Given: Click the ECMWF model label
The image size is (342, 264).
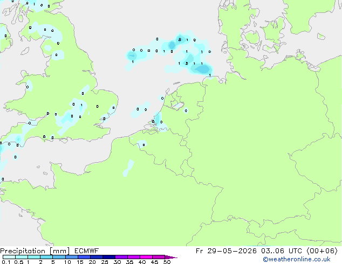Looking at the screenshot, I should pos(87,251).
